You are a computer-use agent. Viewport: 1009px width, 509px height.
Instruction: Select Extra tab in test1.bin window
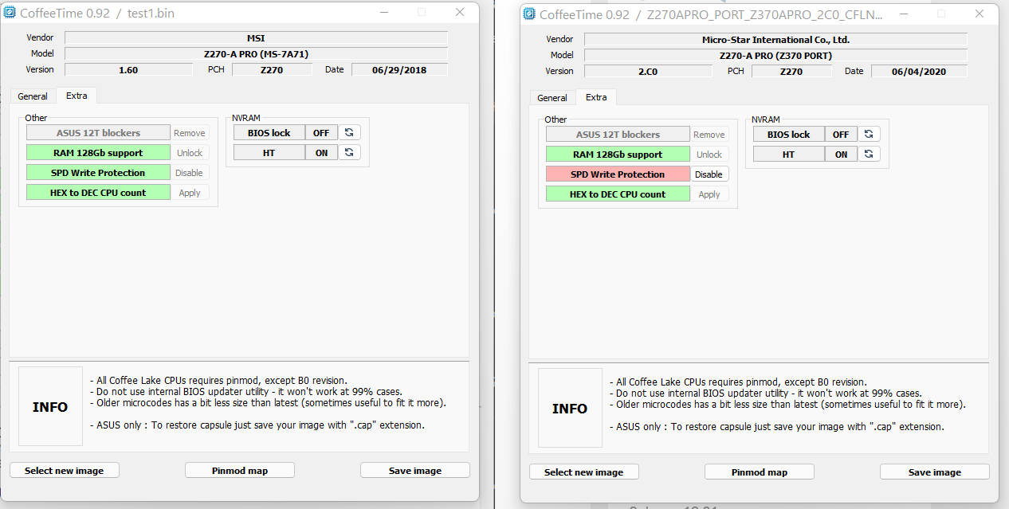click(x=77, y=96)
